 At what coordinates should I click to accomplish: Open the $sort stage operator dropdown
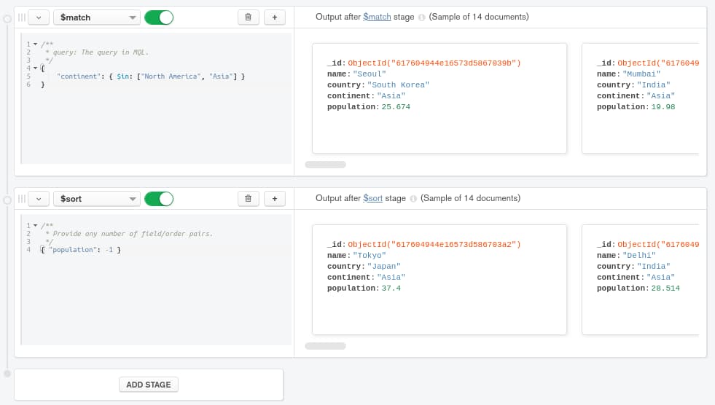point(97,199)
